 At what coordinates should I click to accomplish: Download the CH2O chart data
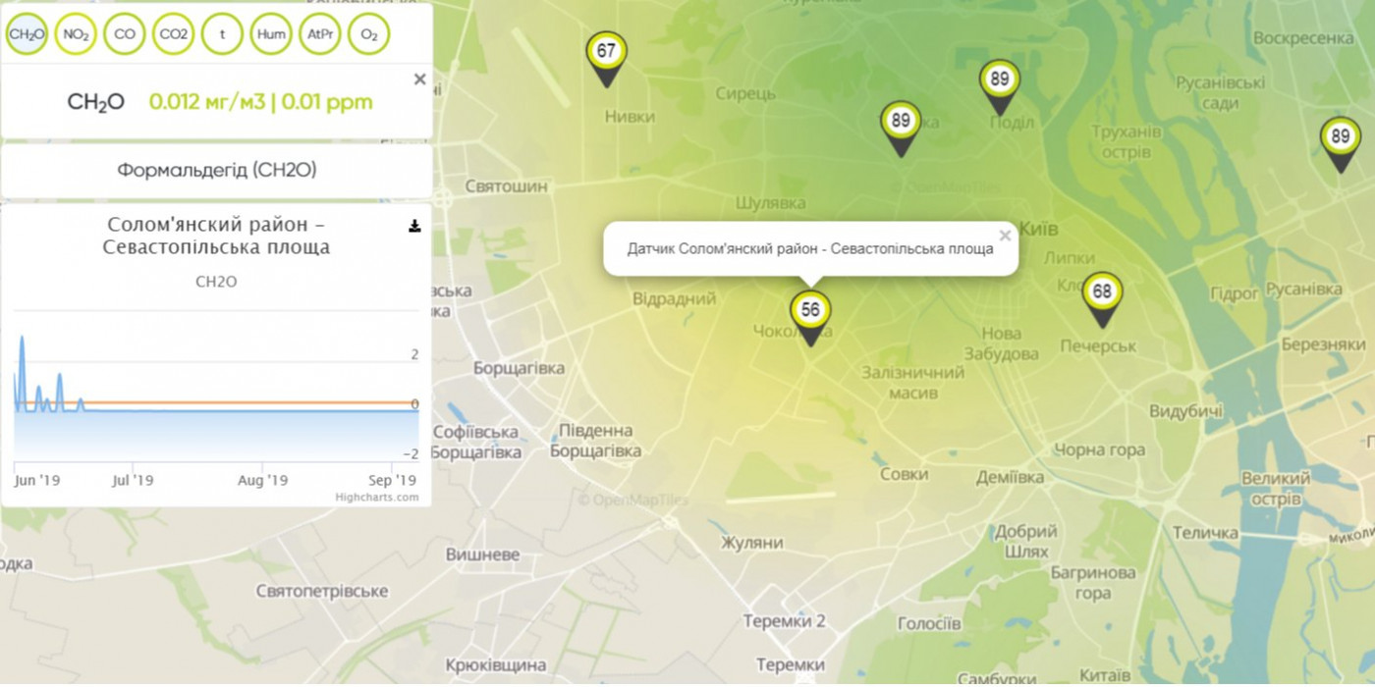(414, 227)
